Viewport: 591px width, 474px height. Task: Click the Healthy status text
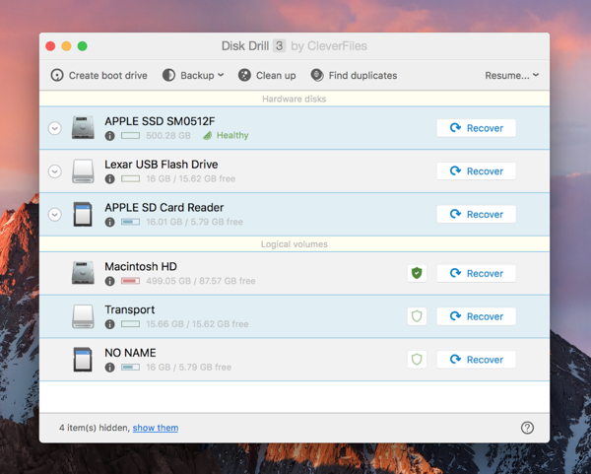[x=232, y=135]
